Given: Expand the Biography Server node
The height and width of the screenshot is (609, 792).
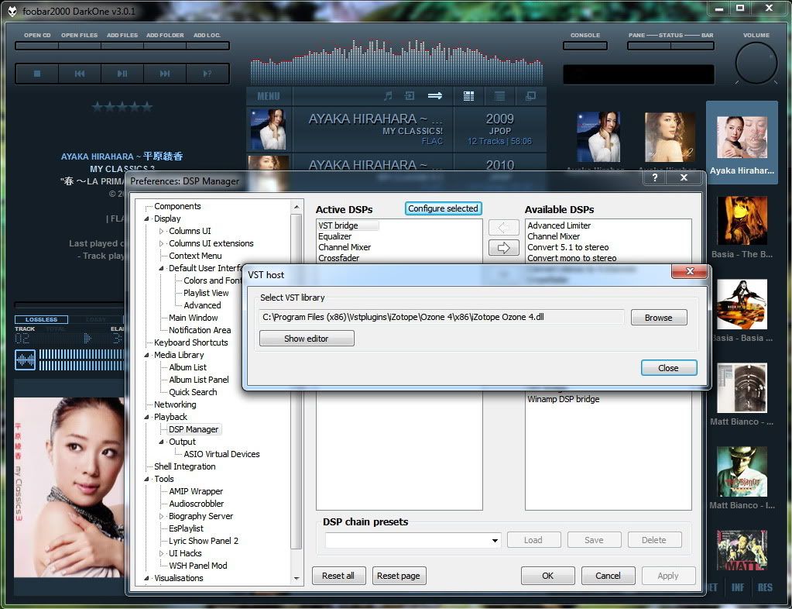Looking at the screenshot, I should click(161, 516).
